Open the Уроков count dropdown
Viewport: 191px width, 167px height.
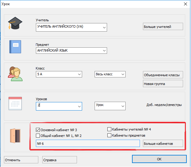79,106
